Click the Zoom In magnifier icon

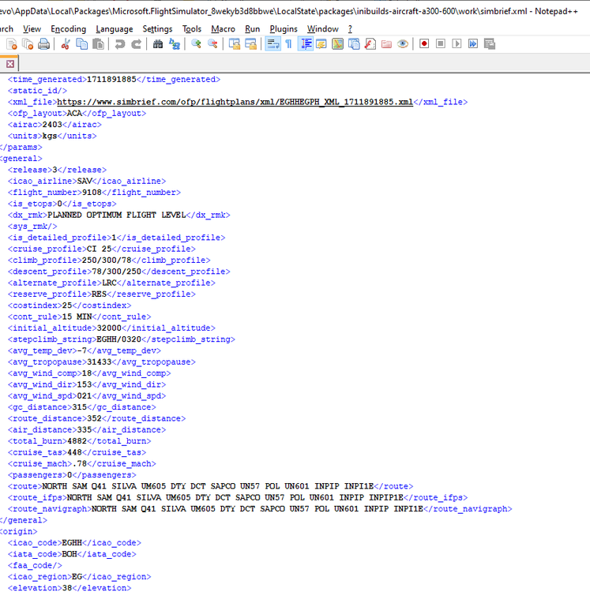pos(196,44)
